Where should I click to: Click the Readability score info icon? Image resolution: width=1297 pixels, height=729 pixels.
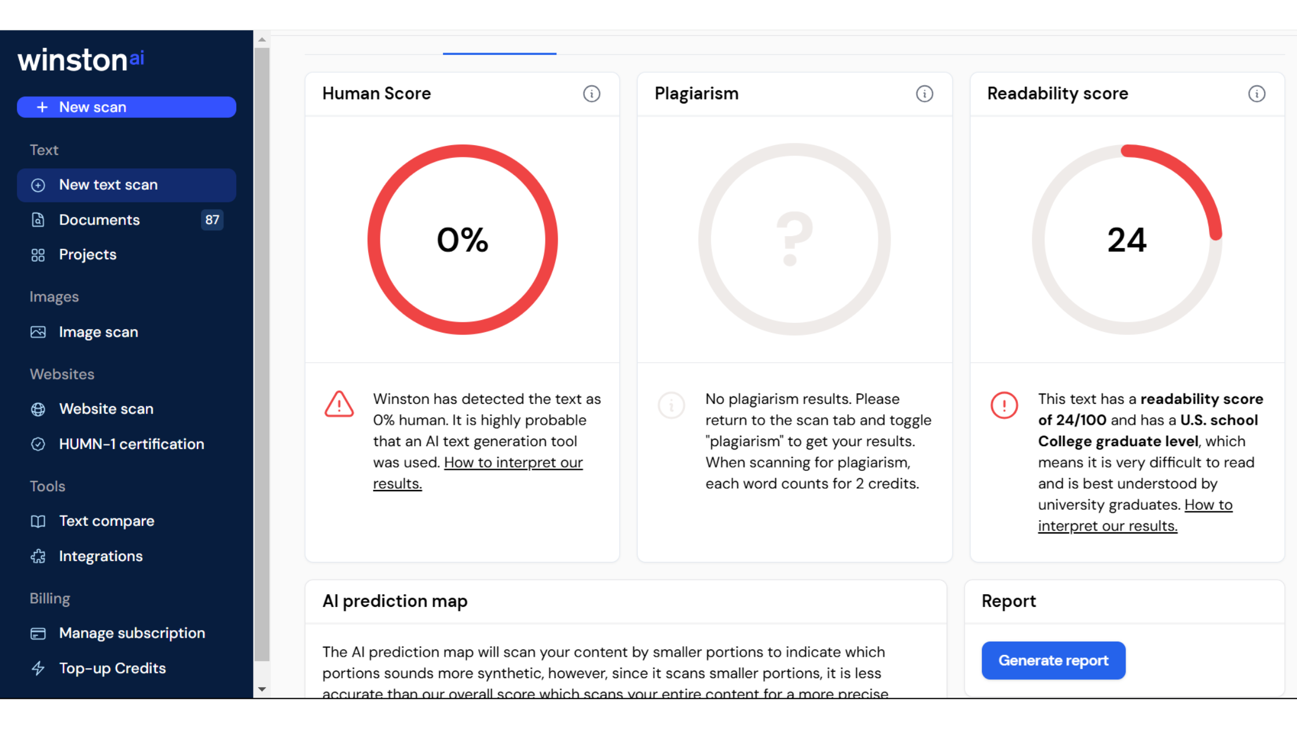coord(1256,94)
